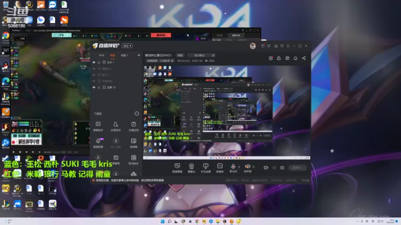Screen dimensions: 401x225
Task: Edit the stream title 解说杯比赛日DAY2
Action: 158,55
